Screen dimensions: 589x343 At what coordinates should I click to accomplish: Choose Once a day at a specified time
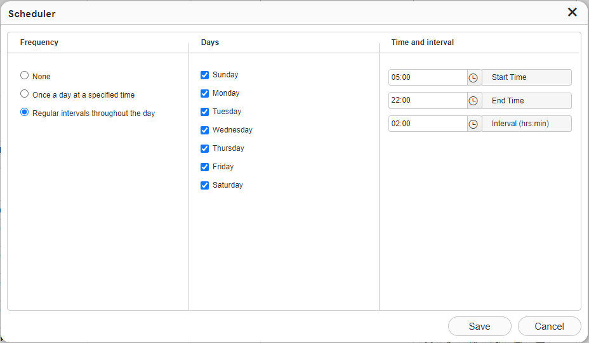24,94
